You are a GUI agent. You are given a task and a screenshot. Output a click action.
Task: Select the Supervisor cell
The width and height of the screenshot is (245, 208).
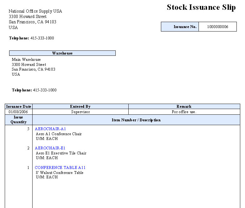(80, 112)
